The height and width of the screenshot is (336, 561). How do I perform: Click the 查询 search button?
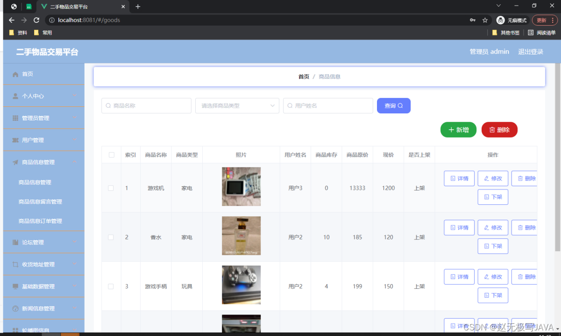(x=394, y=105)
